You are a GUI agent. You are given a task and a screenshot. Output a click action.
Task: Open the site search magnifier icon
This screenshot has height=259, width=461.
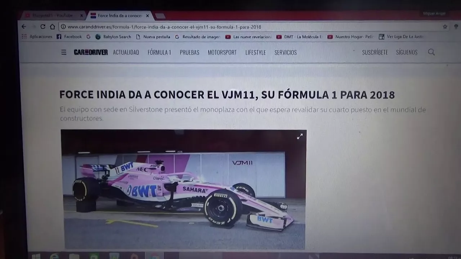click(x=431, y=52)
